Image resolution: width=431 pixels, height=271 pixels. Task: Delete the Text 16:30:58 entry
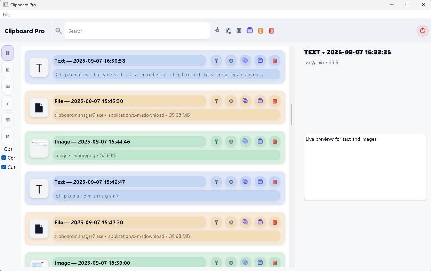click(x=275, y=61)
